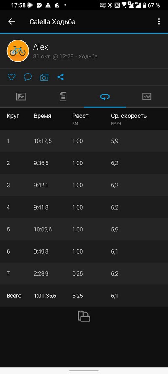Switch to the overview map tab
168x374 pixels.
pos(21,97)
